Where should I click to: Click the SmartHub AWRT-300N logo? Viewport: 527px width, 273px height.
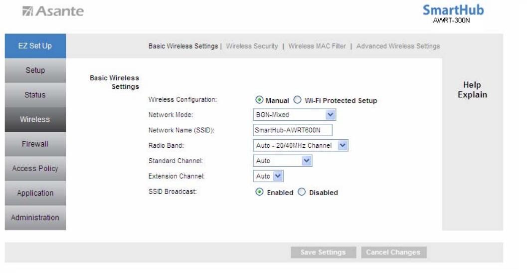453,14
